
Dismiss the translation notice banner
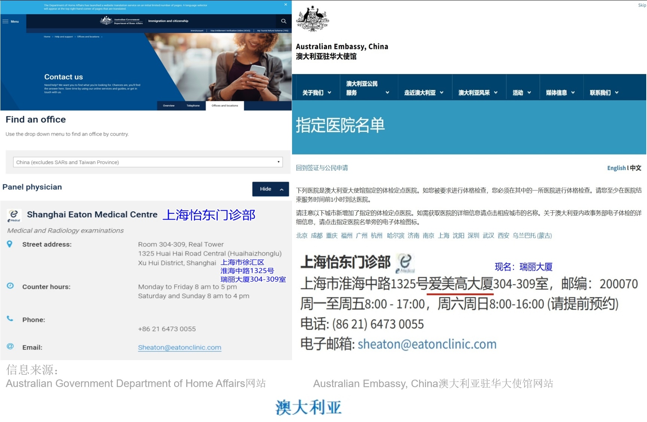pyautogui.click(x=286, y=4)
